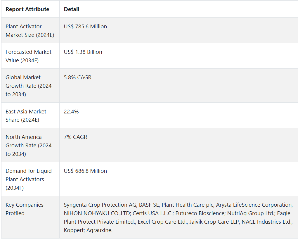
Task: Click the 'US$ 785.6 Million' value
Action: [x=85, y=27]
